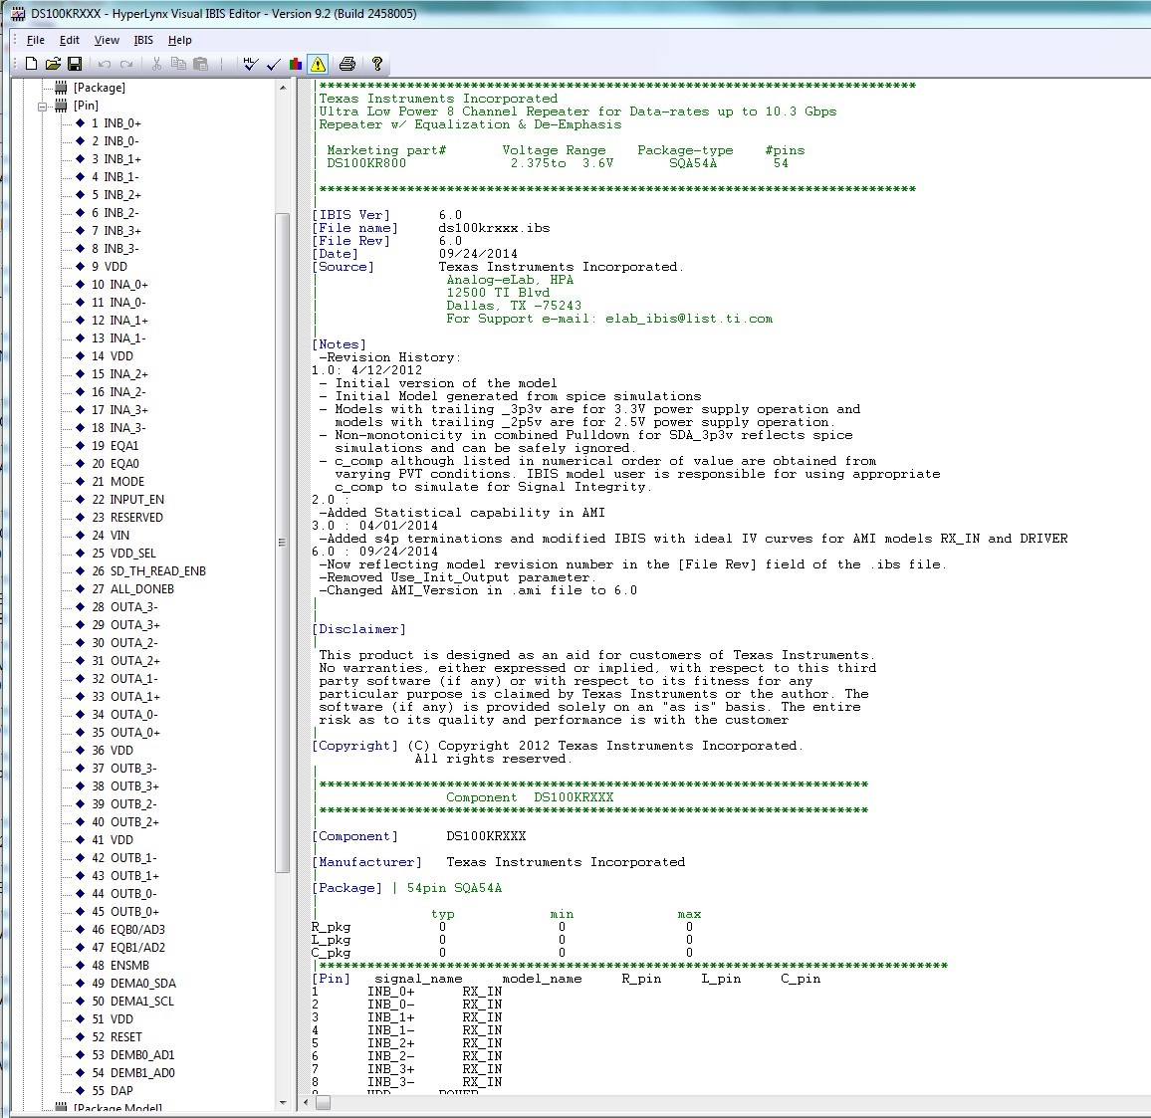Click ds100krxxx.ibs file name text
Screen dimensions: 1151x1118
click(x=494, y=228)
